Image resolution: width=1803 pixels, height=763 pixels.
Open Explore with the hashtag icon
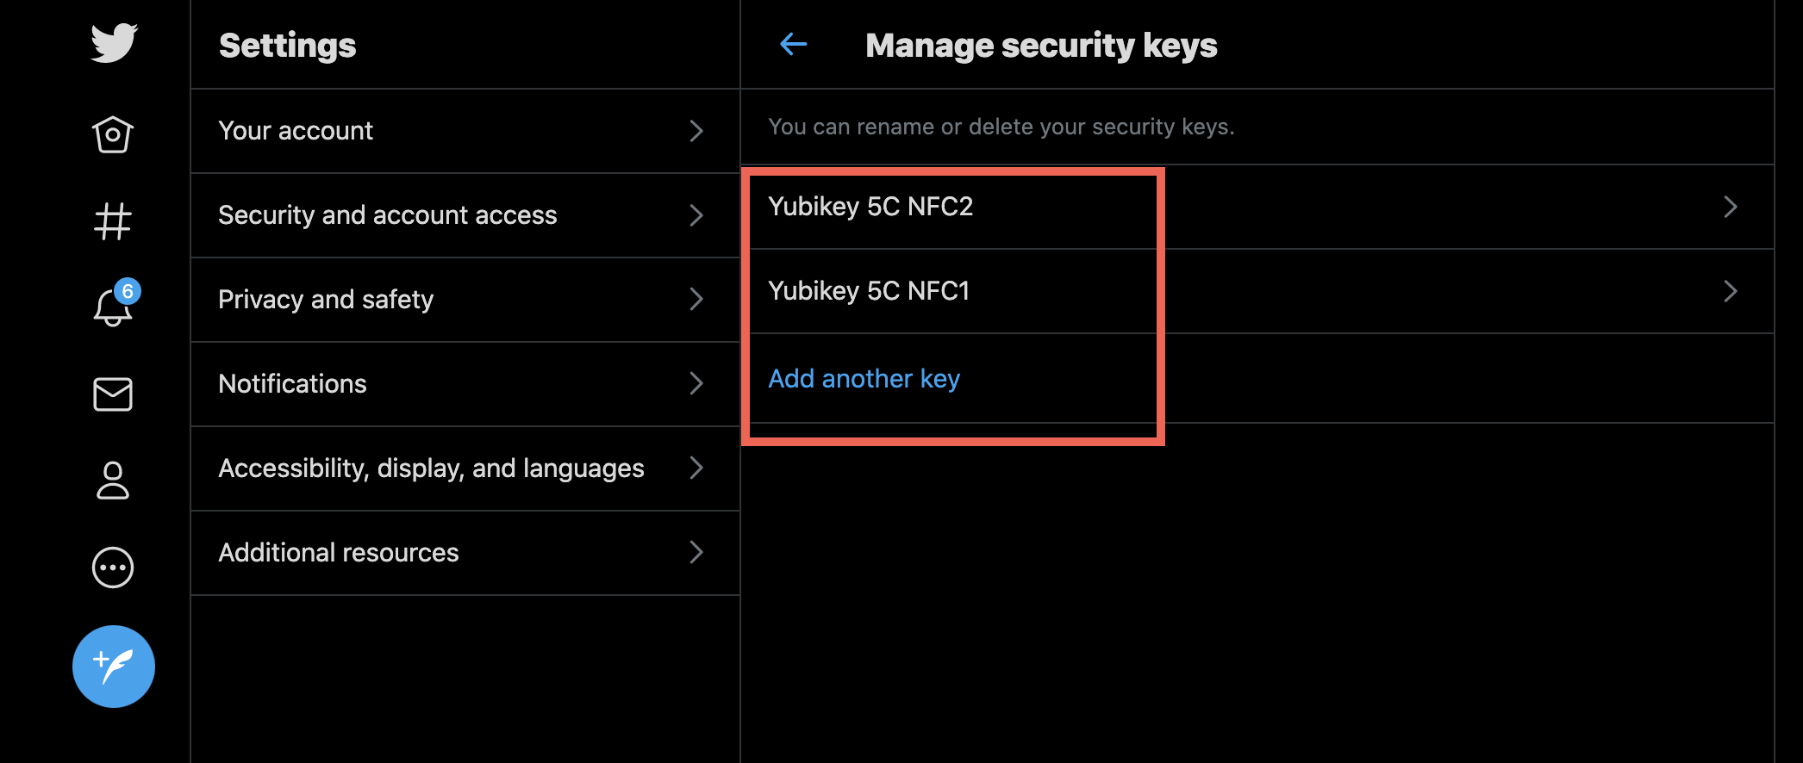(113, 221)
